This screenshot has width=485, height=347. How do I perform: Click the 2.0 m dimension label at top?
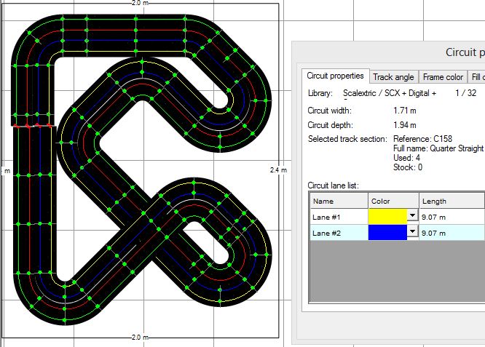135,4
